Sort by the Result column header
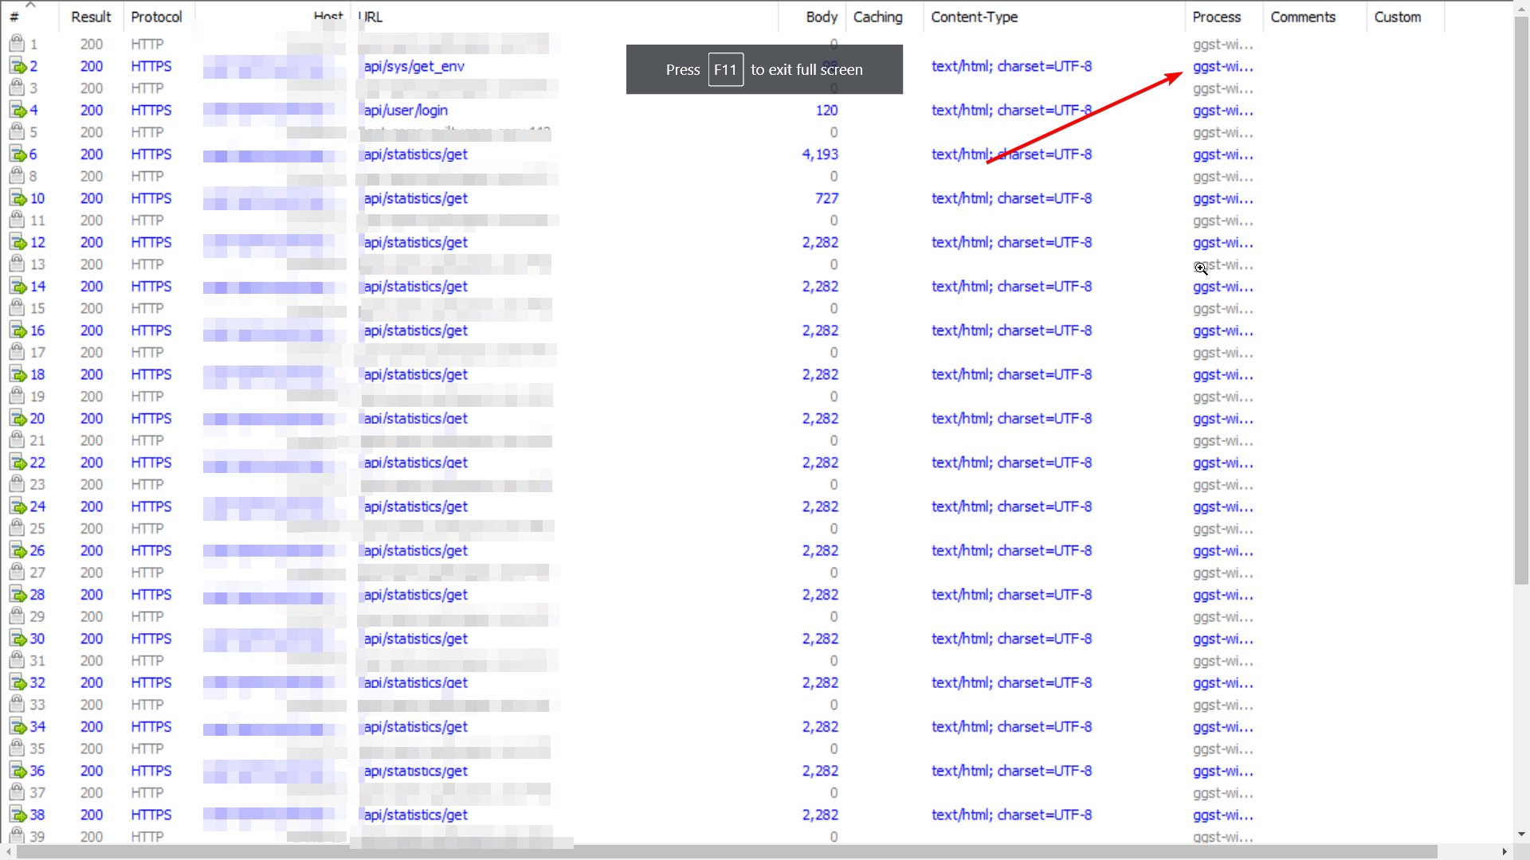This screenshot has height=860, width=1530. coord(91,17)
